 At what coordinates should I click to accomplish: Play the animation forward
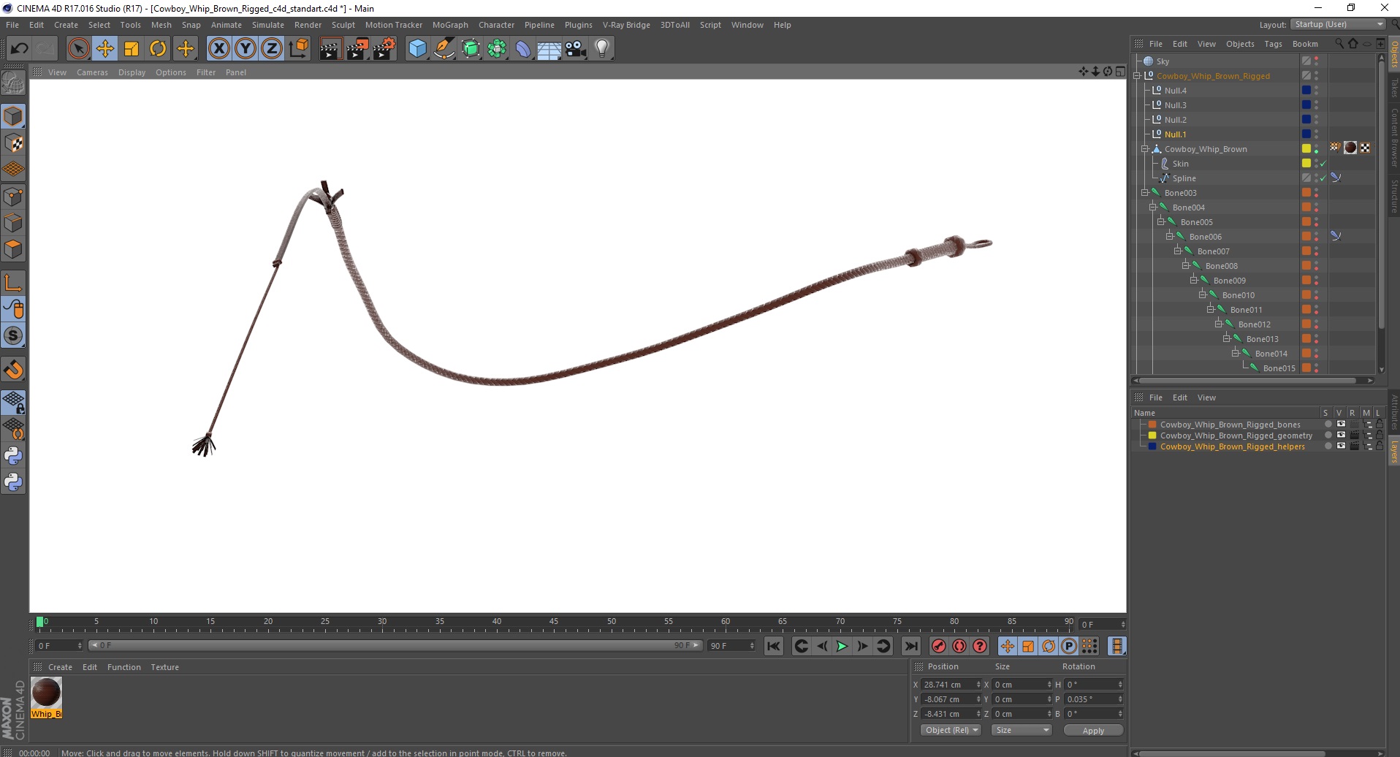842,646
